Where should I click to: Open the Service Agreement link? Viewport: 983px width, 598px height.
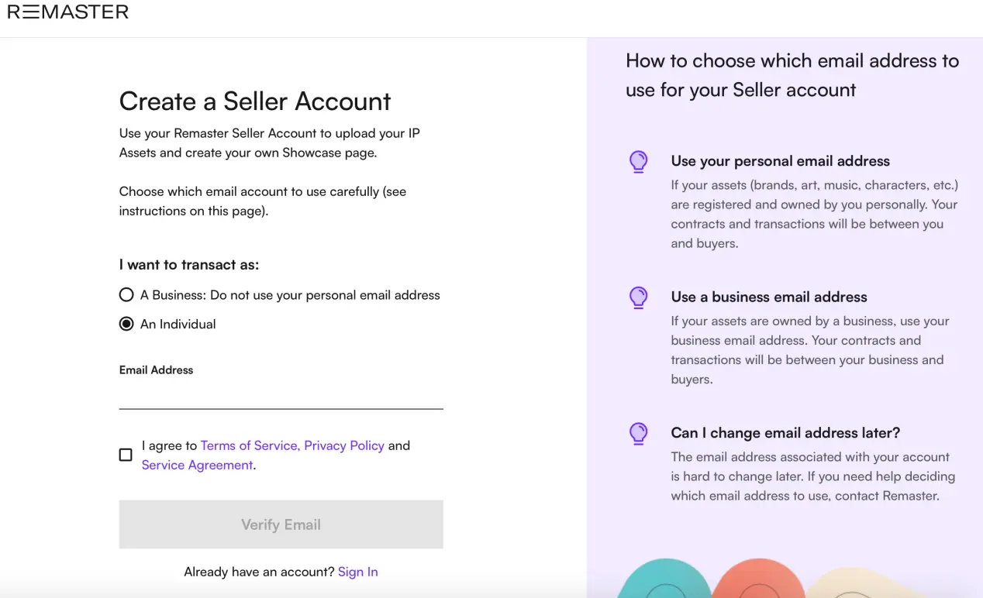coord(197,465)
